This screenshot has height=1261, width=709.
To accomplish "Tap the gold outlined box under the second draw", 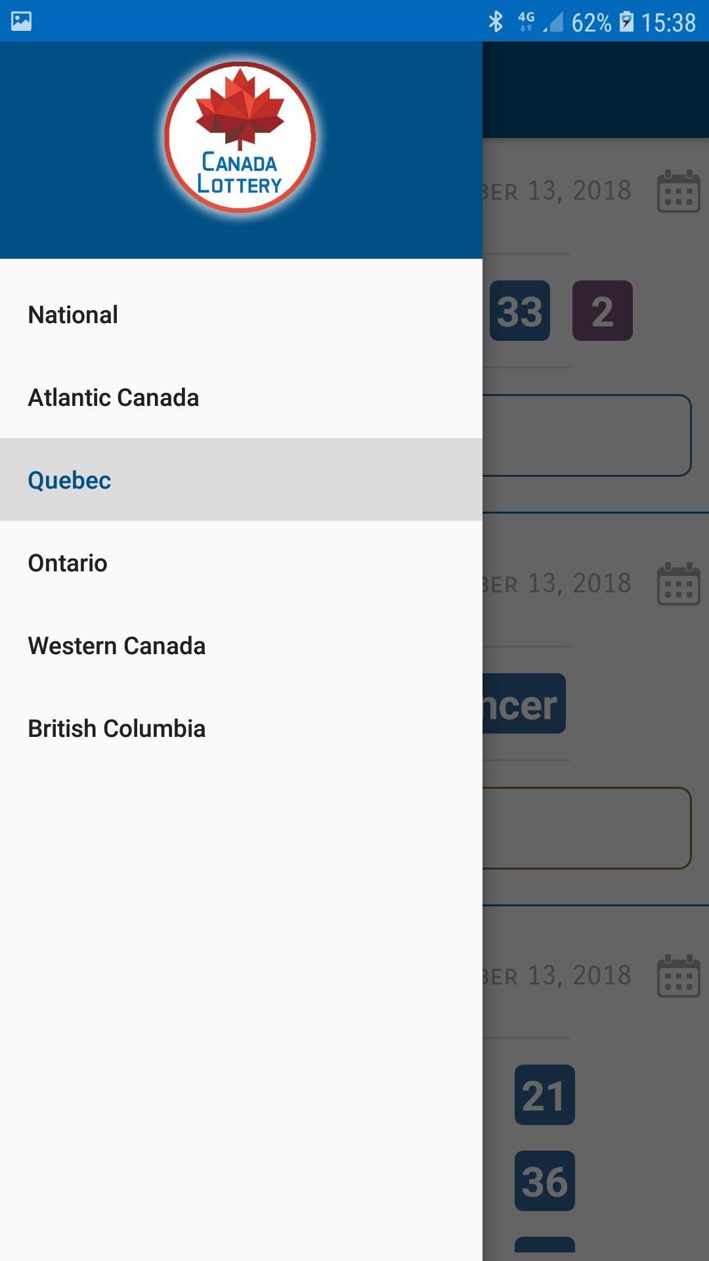I will coord(587,828).
